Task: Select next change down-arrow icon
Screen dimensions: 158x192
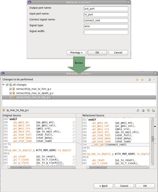Action: pyautogui.click(x=137, y=80)
